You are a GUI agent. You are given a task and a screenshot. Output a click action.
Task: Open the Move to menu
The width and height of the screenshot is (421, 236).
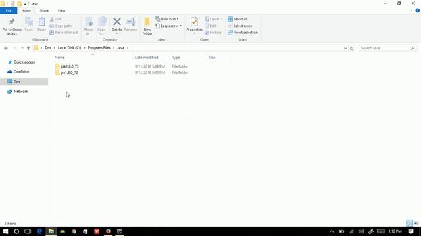pos(89,26)
